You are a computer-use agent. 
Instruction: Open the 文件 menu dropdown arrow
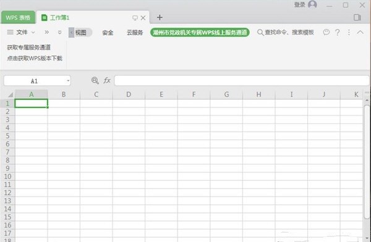pyautogui.click(x=33, y=32)
